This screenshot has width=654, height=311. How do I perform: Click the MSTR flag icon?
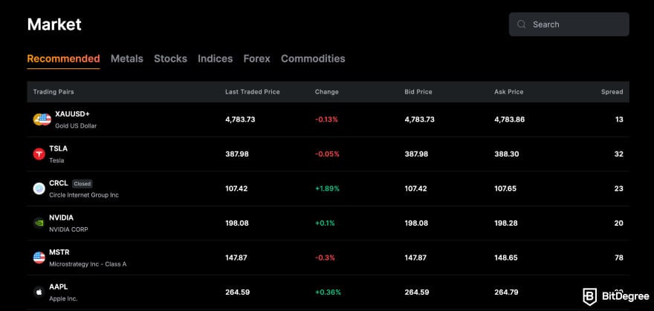point(39,258)
